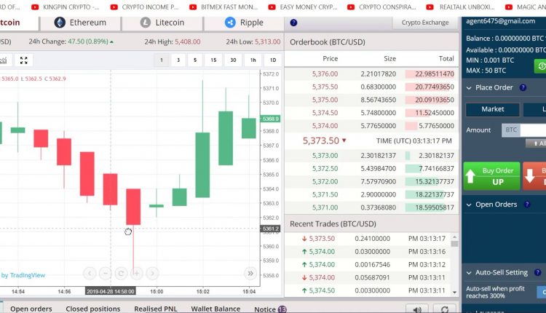Click the red down-arrow sell order button
The height and width of the screenshot is (313, 546).
click(534, 176)
